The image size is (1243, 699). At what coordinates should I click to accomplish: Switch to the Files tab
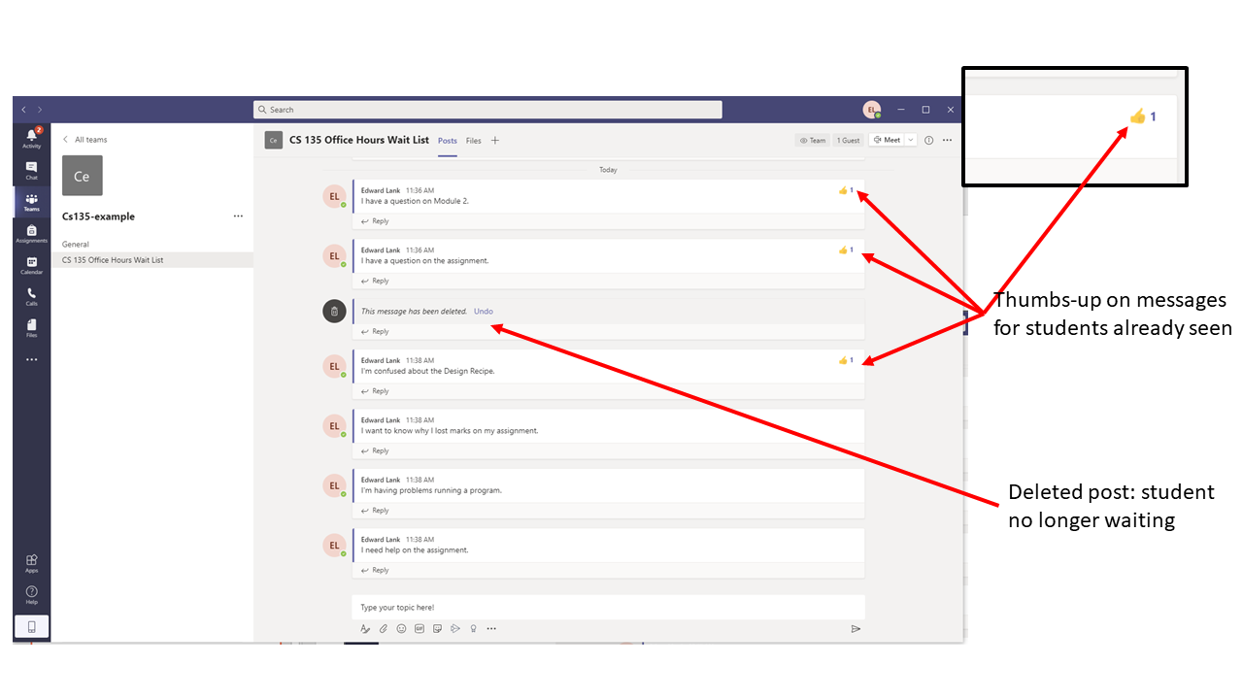pos(473,141)
